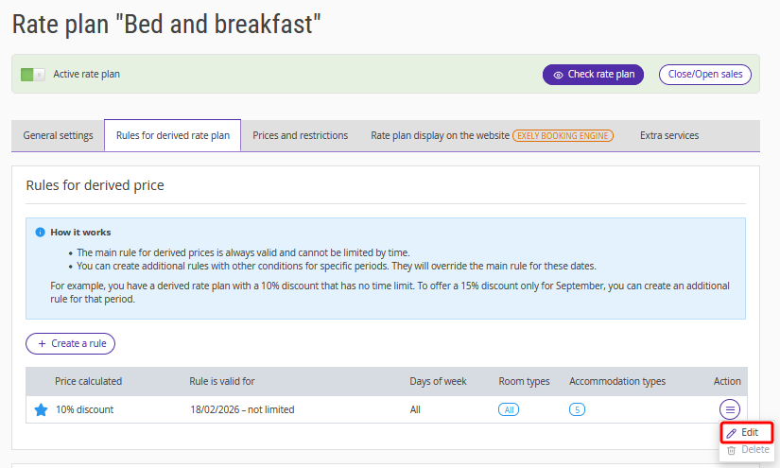Click the blue star main rule icon

coord(40,409)
